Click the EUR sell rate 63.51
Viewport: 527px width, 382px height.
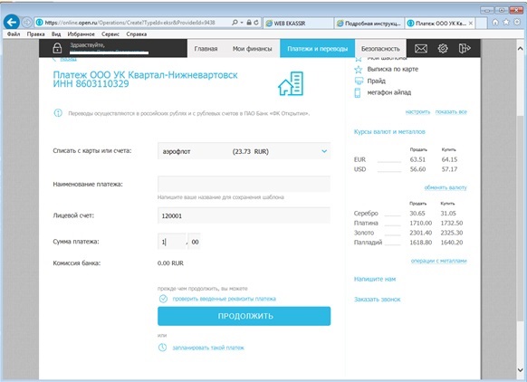coord(417,159)
